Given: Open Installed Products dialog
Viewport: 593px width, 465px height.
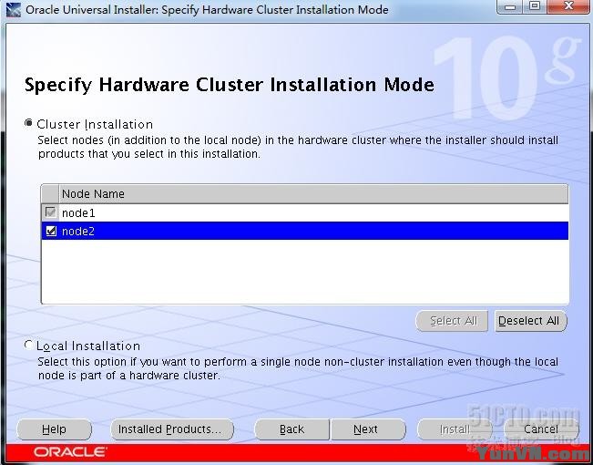Looking at the screenshot, I should pos(172,429).
